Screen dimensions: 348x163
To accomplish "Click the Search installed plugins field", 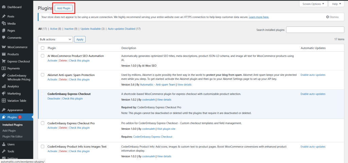I will tap(315, 30).
